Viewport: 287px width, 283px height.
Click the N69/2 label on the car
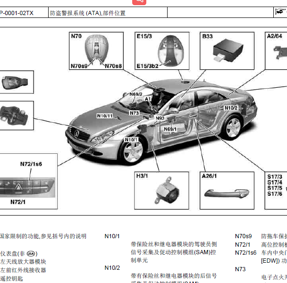pyautogui.click(x=136, y=94)
